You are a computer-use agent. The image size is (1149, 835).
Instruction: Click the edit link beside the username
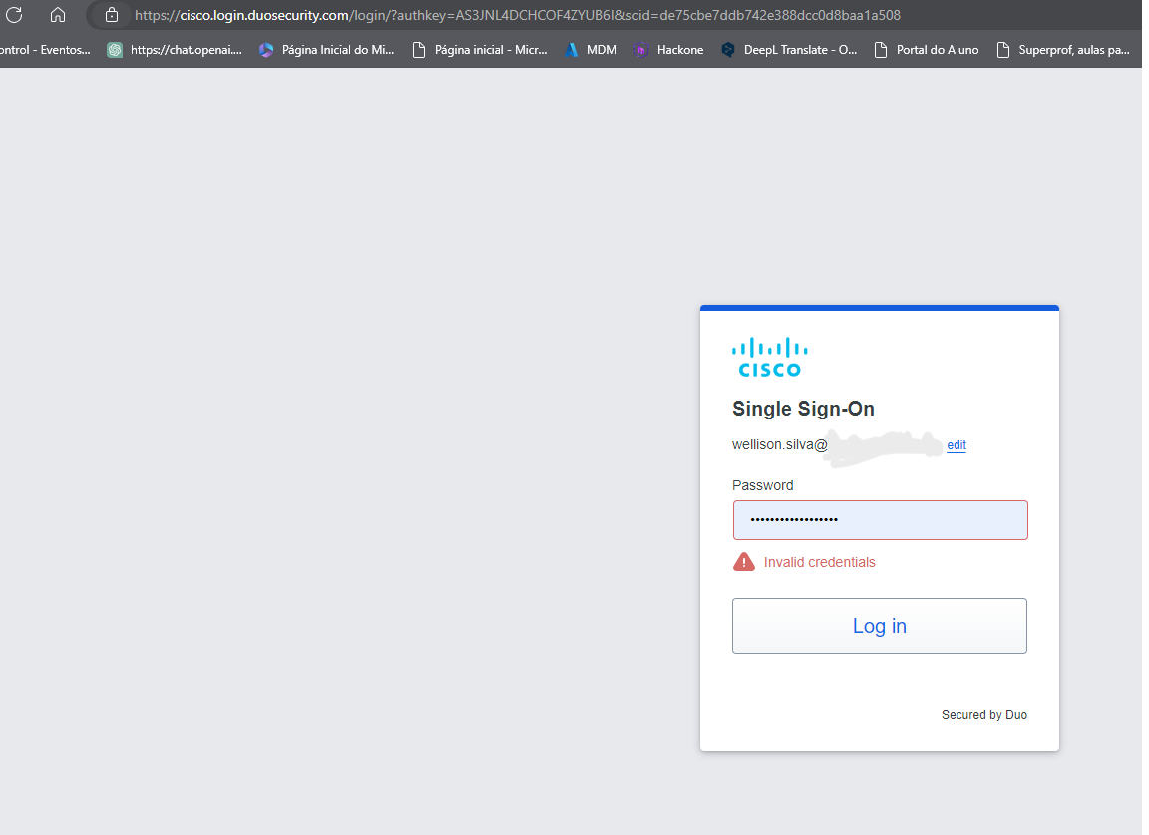[x=956, y=445]
